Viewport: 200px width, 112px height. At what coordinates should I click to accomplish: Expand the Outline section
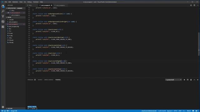point(15,109)
